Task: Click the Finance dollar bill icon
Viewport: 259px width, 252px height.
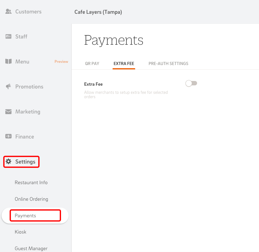Action: pos(8,136)
